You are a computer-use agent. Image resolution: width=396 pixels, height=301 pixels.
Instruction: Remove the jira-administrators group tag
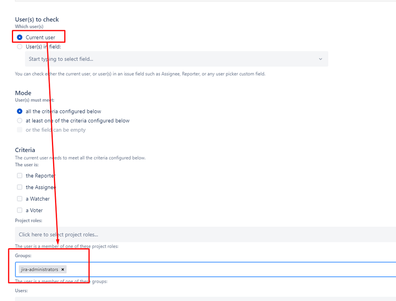coord(63,269)
